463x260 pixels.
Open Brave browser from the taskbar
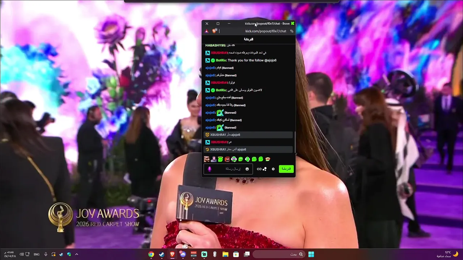[173, 254]
